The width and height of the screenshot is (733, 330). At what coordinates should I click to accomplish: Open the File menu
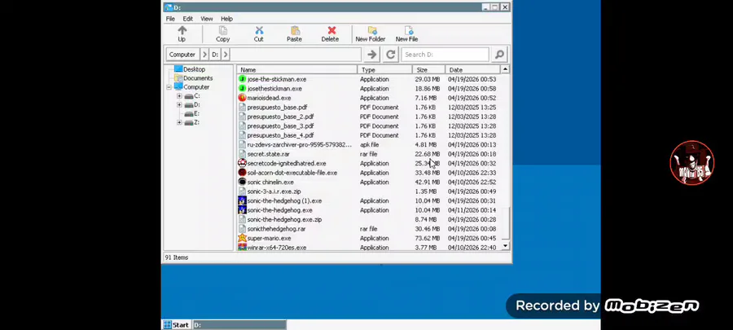[x=170, y=19]
